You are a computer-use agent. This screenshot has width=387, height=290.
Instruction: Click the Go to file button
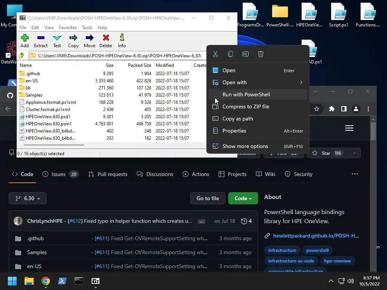207,198
